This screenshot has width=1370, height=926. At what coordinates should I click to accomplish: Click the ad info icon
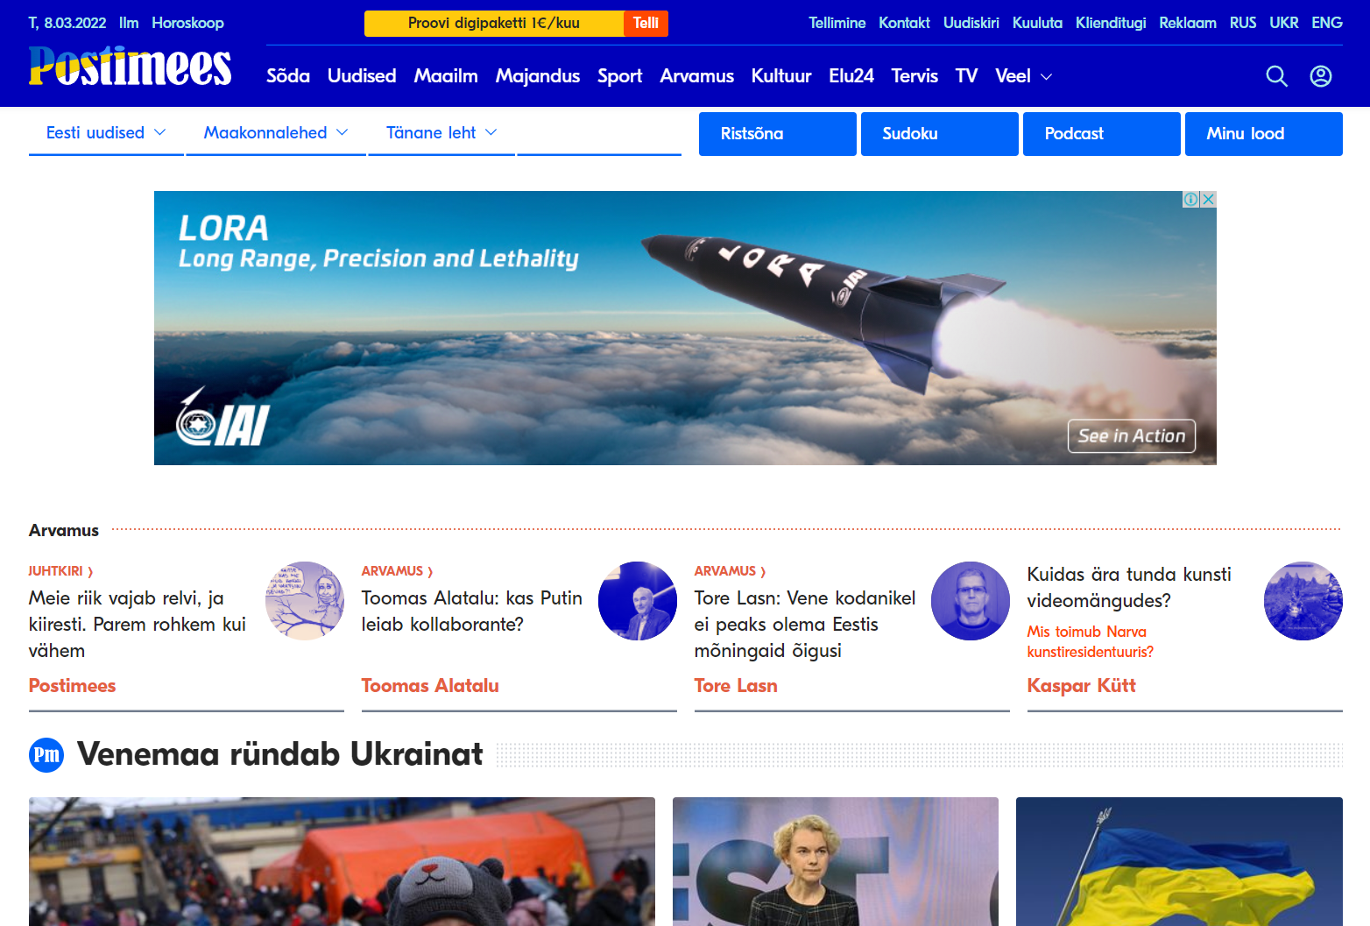(x=1190, y=199)
